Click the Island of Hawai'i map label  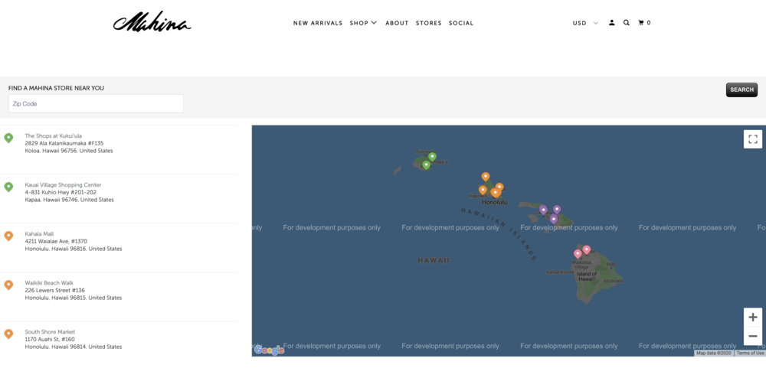point(586,276)
